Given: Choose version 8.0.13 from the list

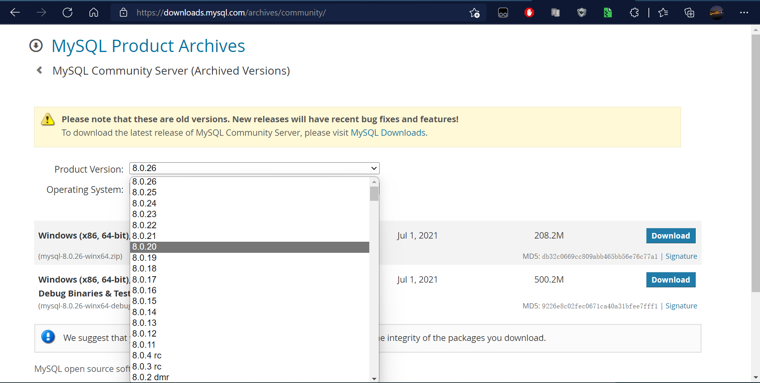Looking at the screenshot, I should [x=250, y=323].
